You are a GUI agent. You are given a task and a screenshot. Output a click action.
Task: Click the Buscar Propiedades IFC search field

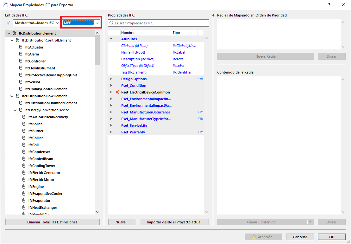point(158,23)
